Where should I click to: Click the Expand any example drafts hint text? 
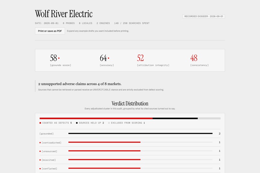point(98,31)
